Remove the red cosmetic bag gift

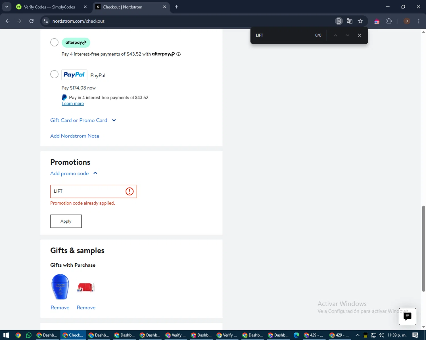point(86,308)
